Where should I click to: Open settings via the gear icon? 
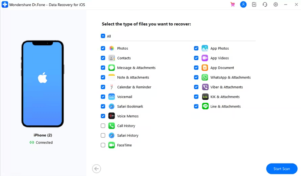[276, 5]
